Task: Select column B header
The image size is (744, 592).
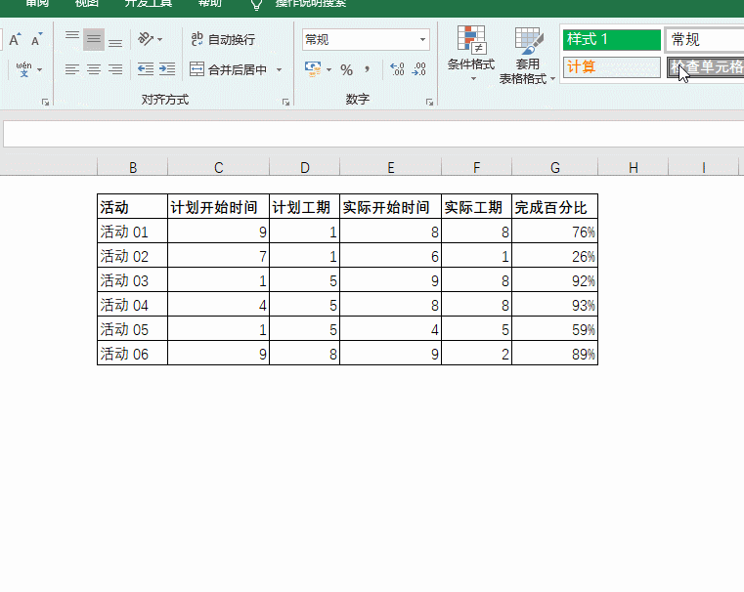Action: point(132,167)
